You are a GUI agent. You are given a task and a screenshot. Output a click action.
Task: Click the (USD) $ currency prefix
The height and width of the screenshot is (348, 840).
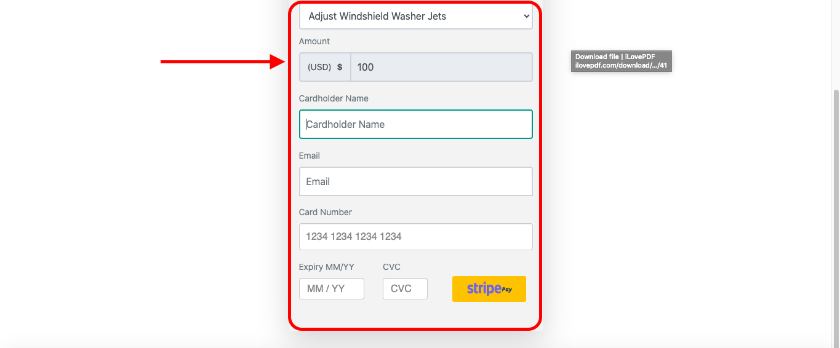pos(325,67)
